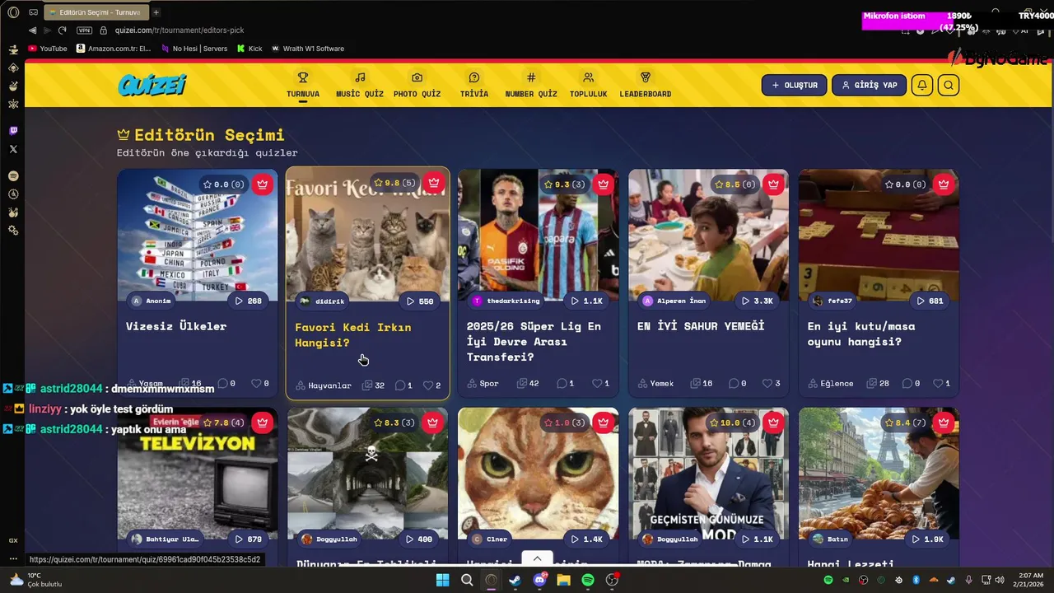
Task: Click crown badge on kutu/masa oyunu card
Action: click(944, 184)
